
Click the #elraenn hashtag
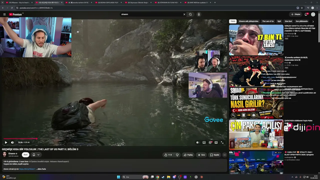pyautogui.click(x=53, y=161)
